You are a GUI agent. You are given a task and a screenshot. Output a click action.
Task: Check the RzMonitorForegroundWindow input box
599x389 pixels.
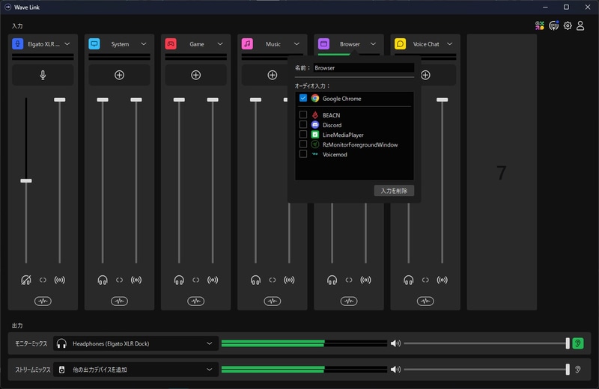pyautogui.click(x=303, y=144)
